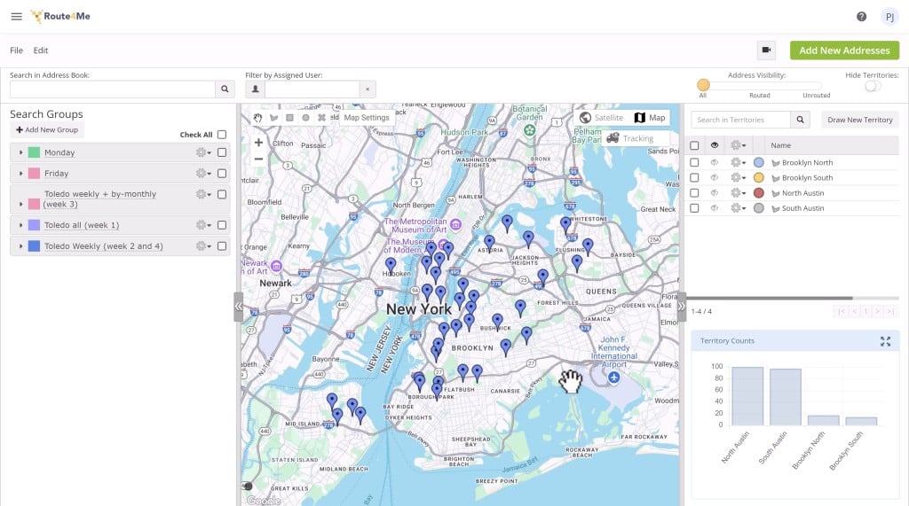
Task: Select the rectangle draw map tool
Action: (x=290, y=118)
